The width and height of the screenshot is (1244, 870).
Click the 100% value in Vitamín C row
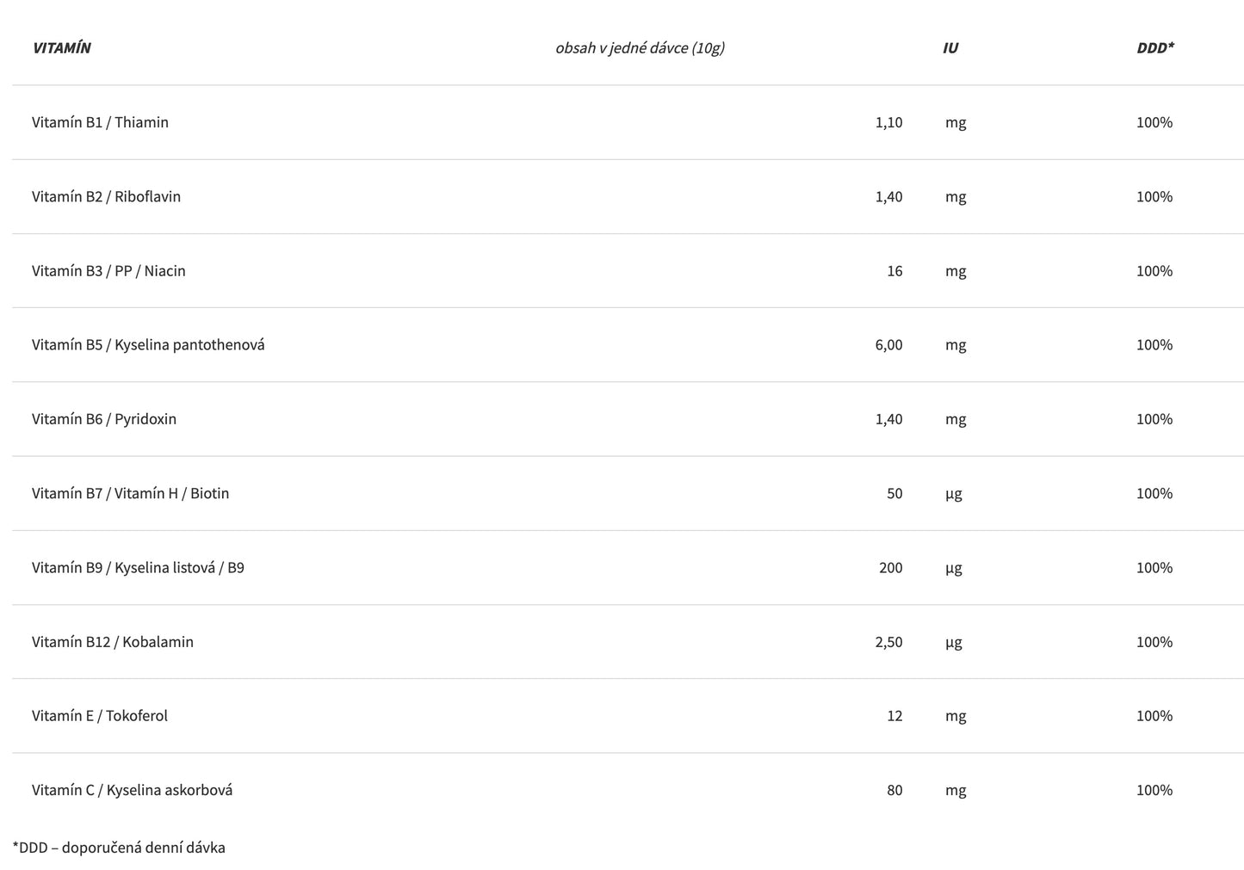tap(1154, 790)
